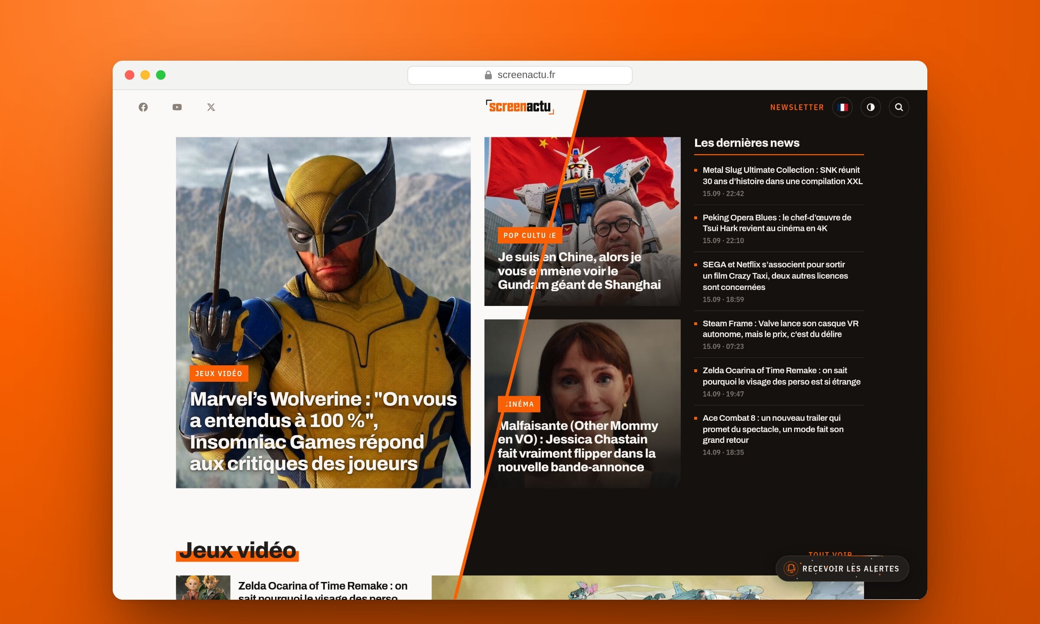Click the bell icon in alerts button
The image size is (1040, 624).
tap(791, 568)
